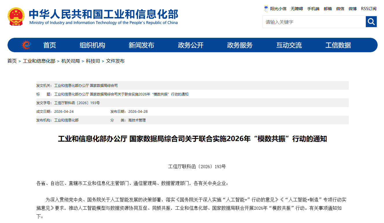Click the RSS订阅 link

(x=369, y=9)
